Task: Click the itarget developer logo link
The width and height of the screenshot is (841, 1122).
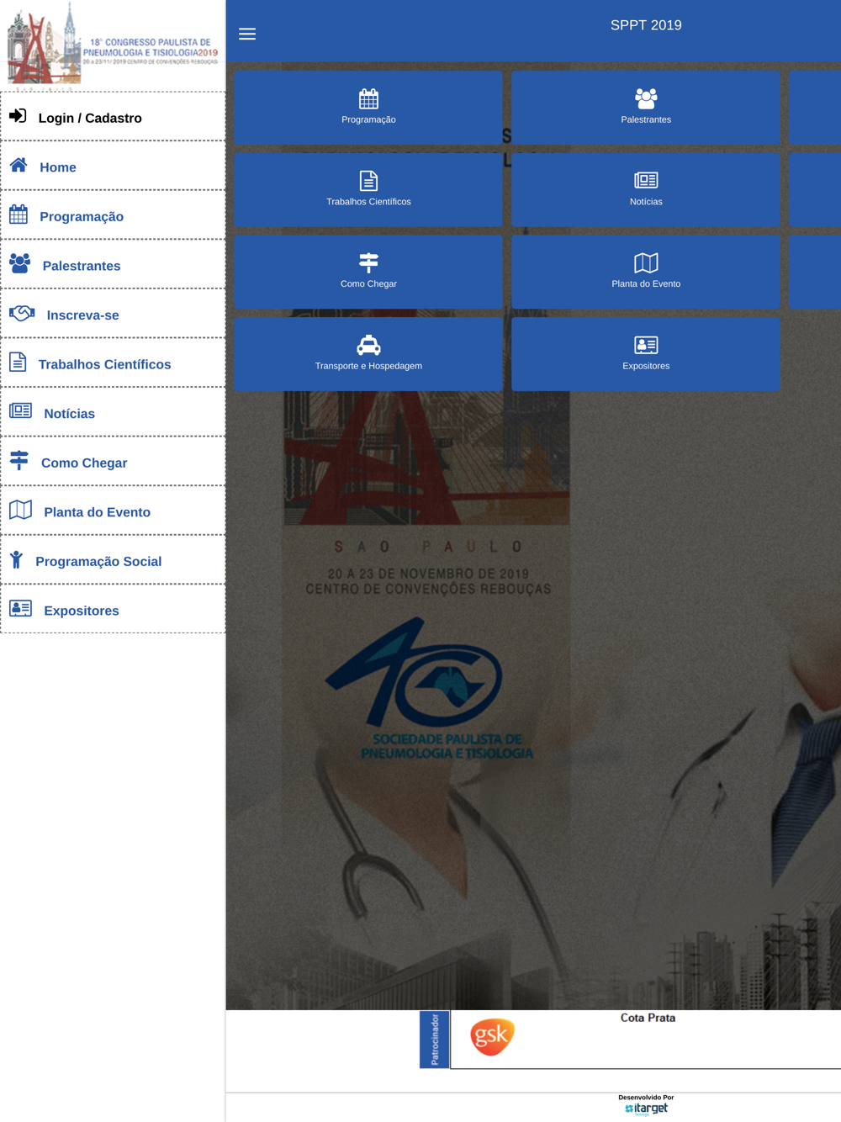Action: 646,1109
